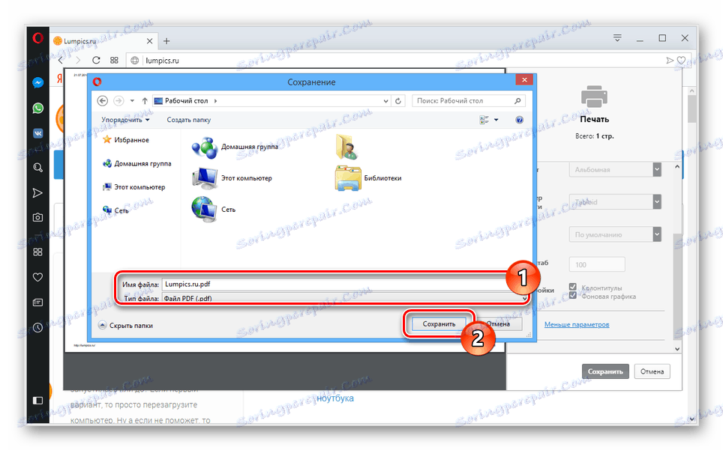This screenshot has width=723, height=450.
Task: Open My Flow send icon in sidebar
Action: click(x=37, y=192)
